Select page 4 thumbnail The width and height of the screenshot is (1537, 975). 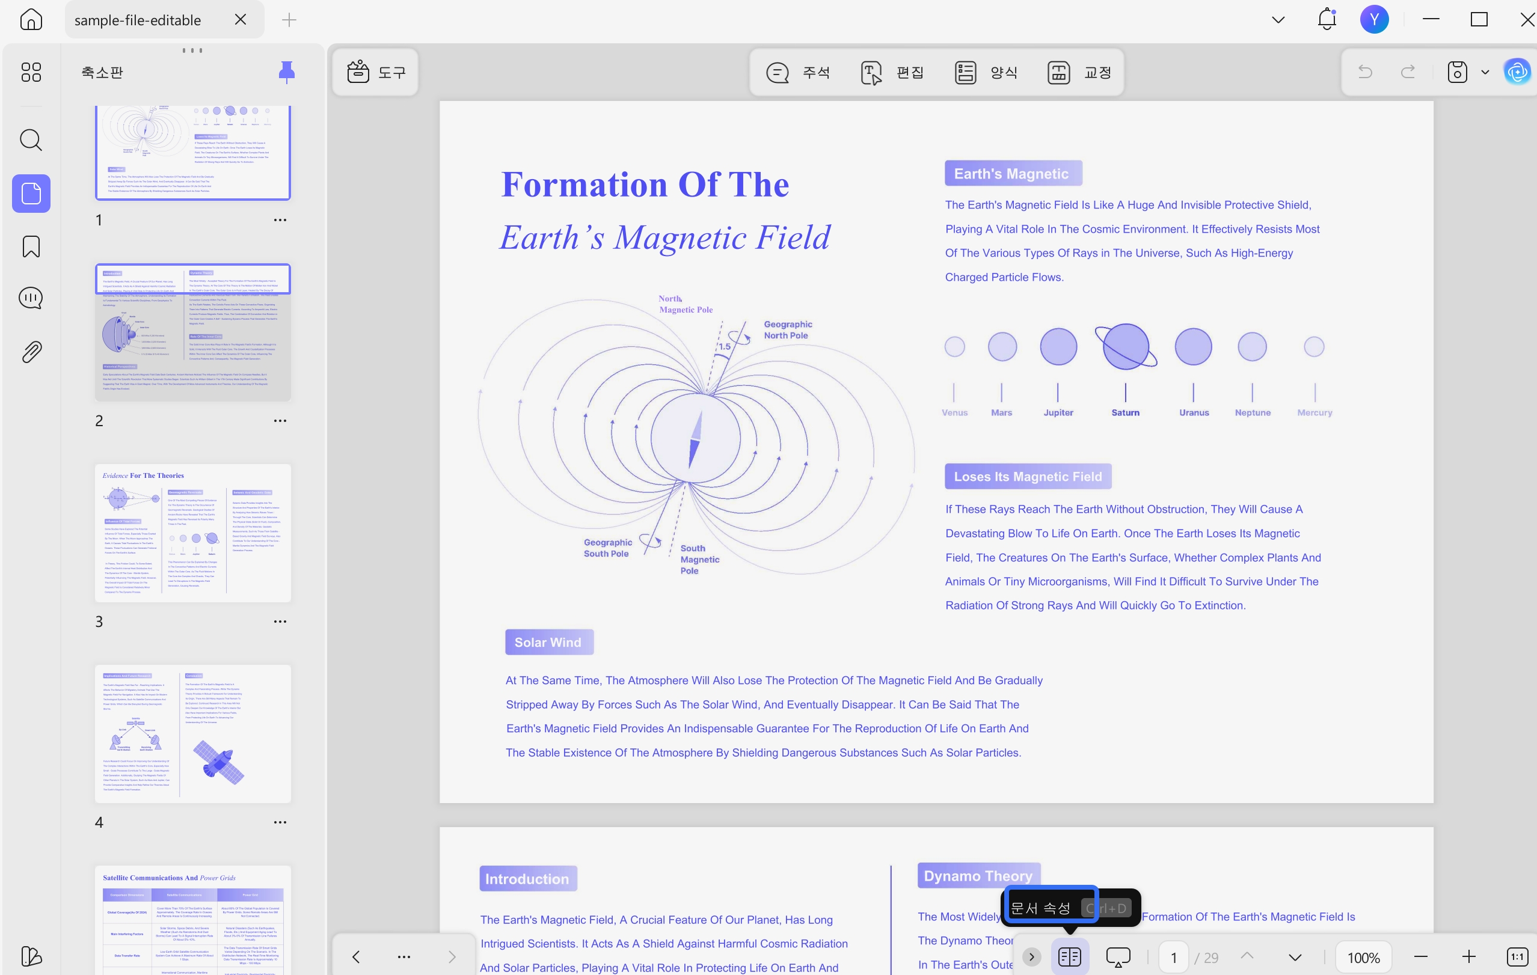pyautogui.click(x=193, y=734)
